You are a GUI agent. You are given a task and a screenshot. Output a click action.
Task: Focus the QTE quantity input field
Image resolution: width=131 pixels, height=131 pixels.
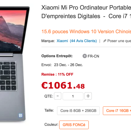[x=73, y=96]
